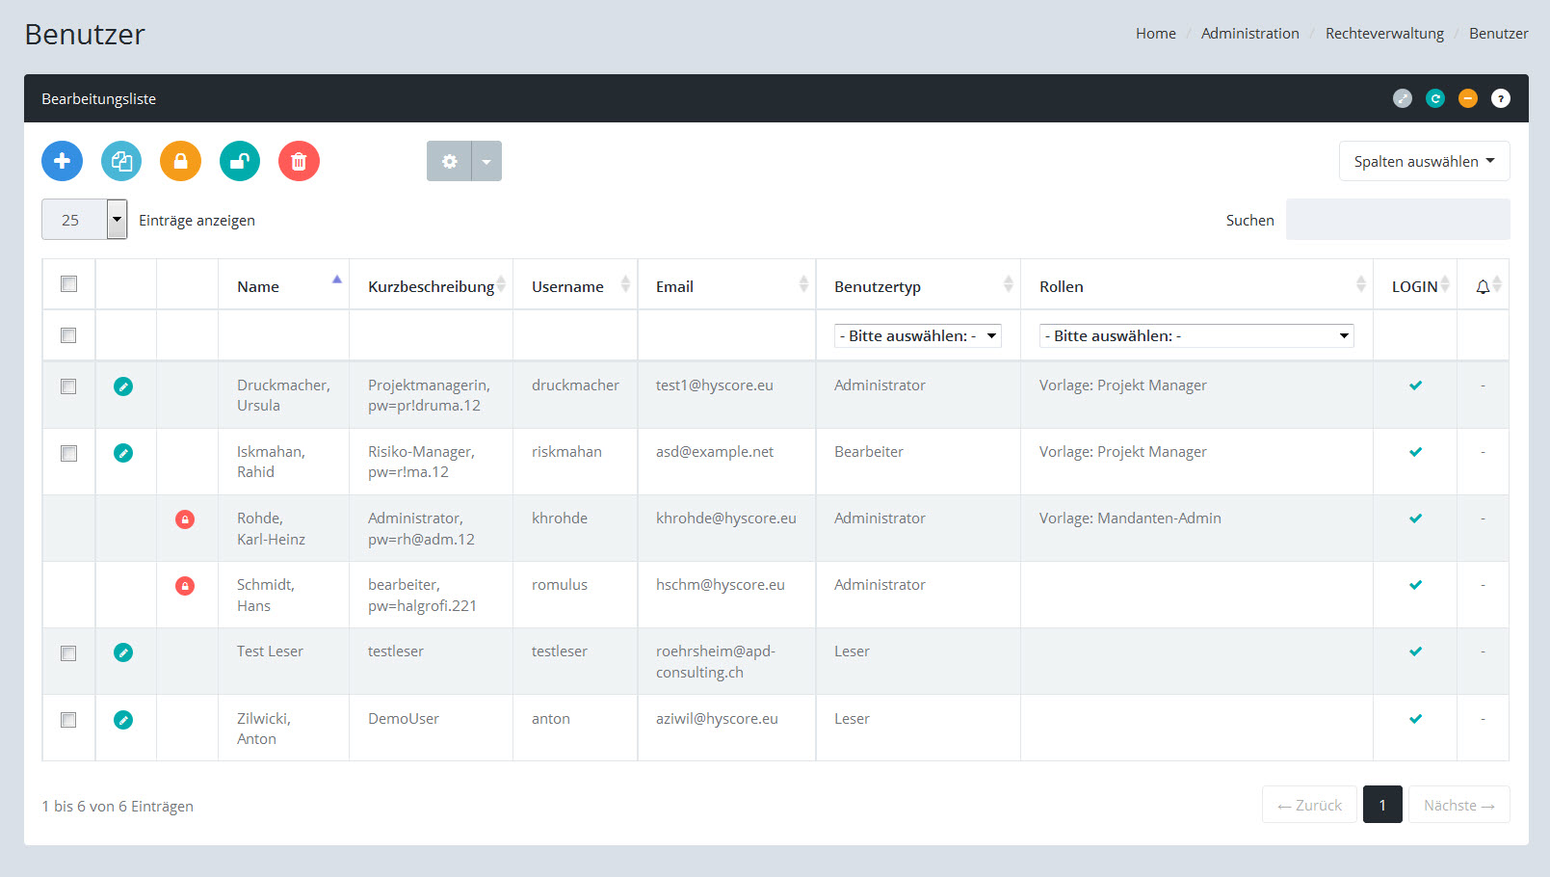The width and height of the screenshot is (1550, 877).
Task: Click the edit pencil icon for Druckmacher, Ursula
Action: coord(123,386)
